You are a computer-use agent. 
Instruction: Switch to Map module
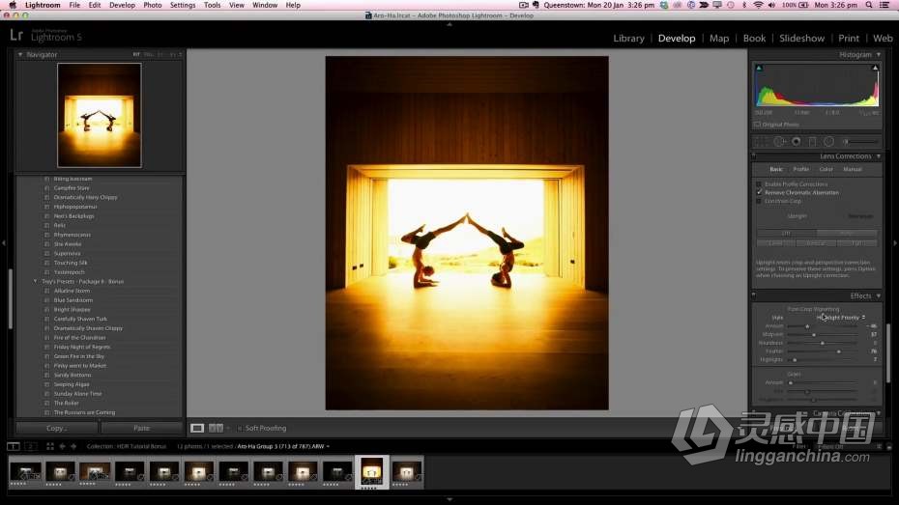point(719,39)
